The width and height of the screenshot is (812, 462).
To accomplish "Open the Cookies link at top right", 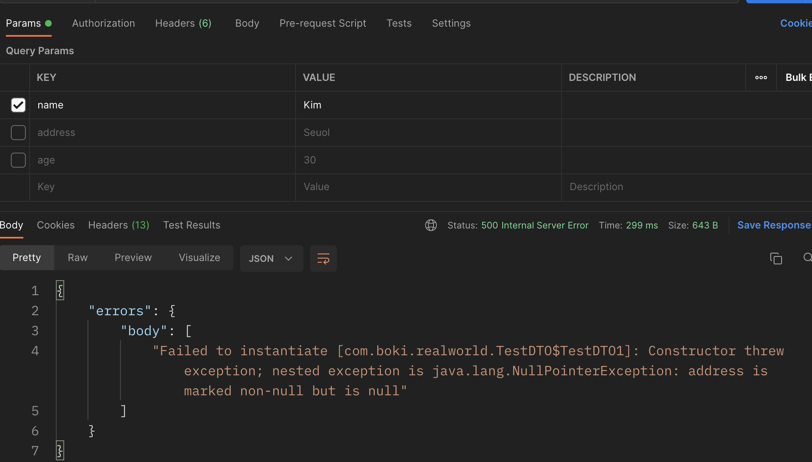I will click(x=795, y=23).
